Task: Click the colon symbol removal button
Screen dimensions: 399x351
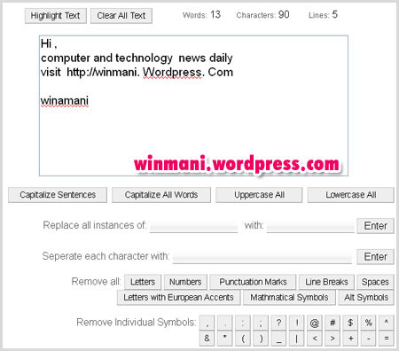Action: 243,323
